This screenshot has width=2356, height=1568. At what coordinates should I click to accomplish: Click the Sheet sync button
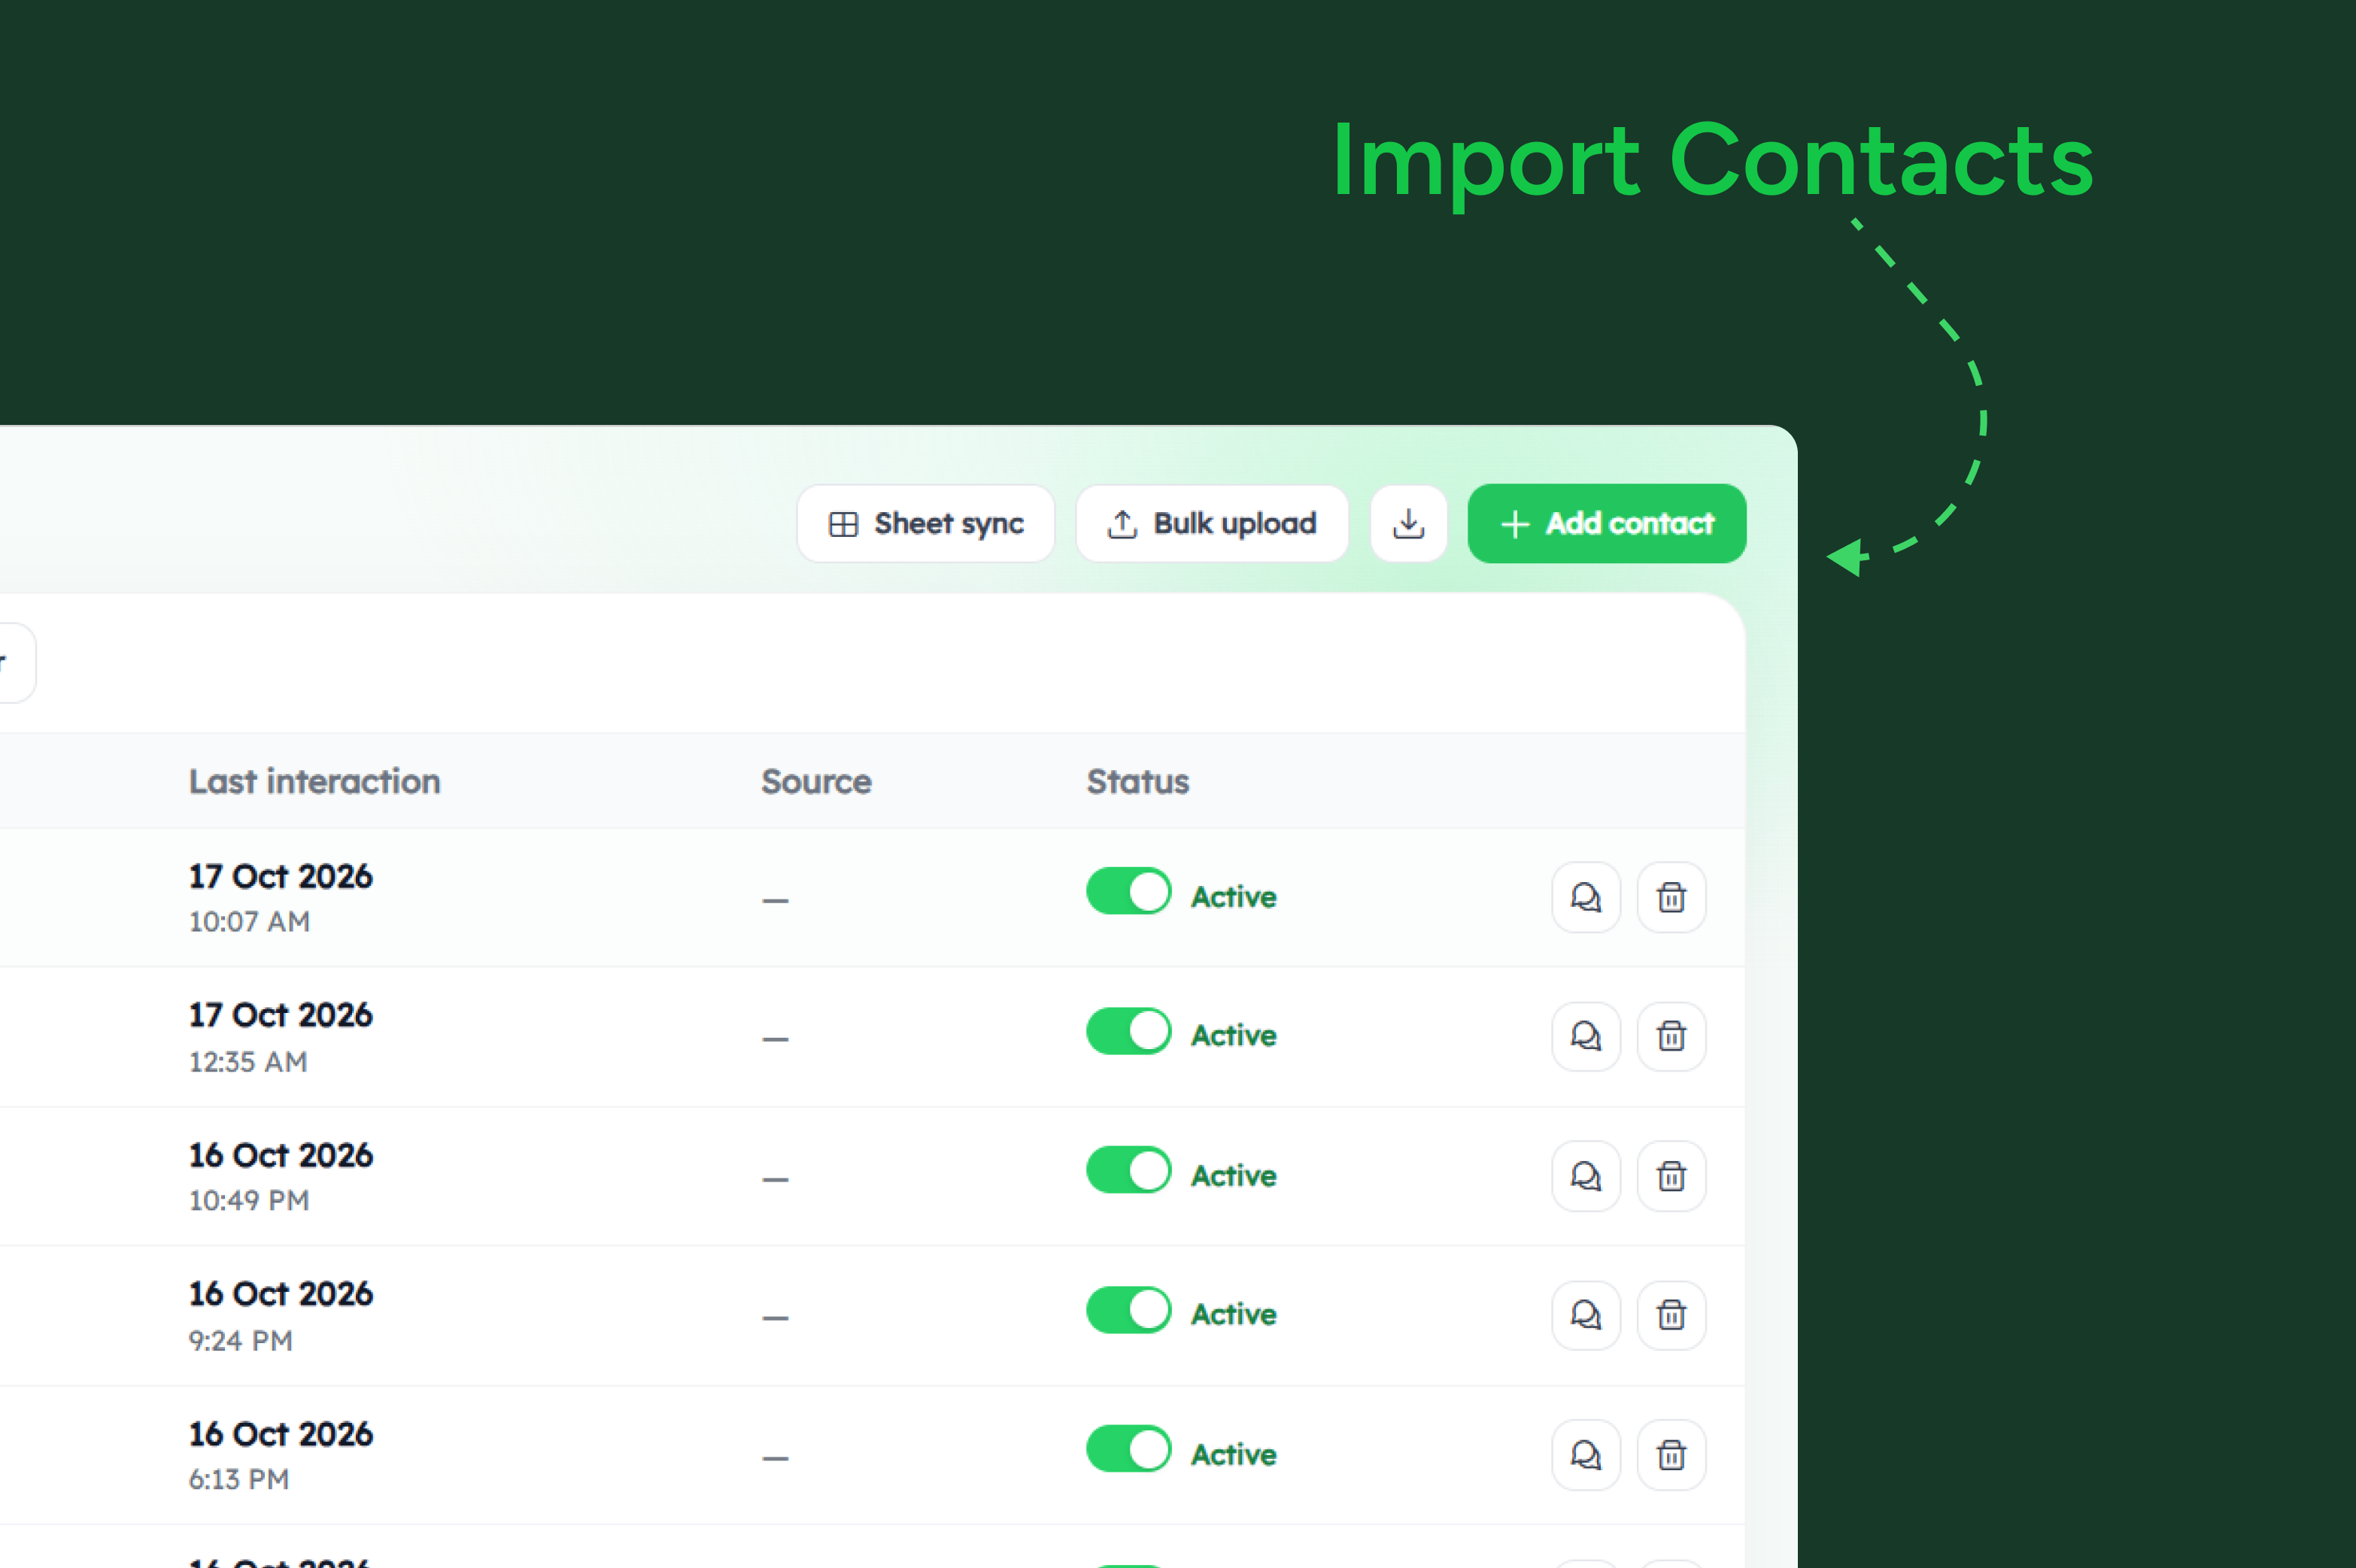tap(925, 524)
